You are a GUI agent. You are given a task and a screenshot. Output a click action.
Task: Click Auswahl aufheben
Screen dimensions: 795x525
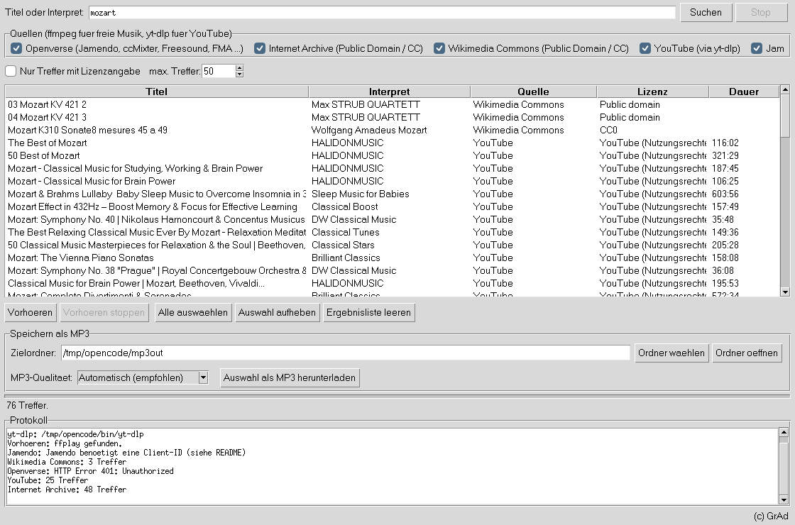[277, 312]
